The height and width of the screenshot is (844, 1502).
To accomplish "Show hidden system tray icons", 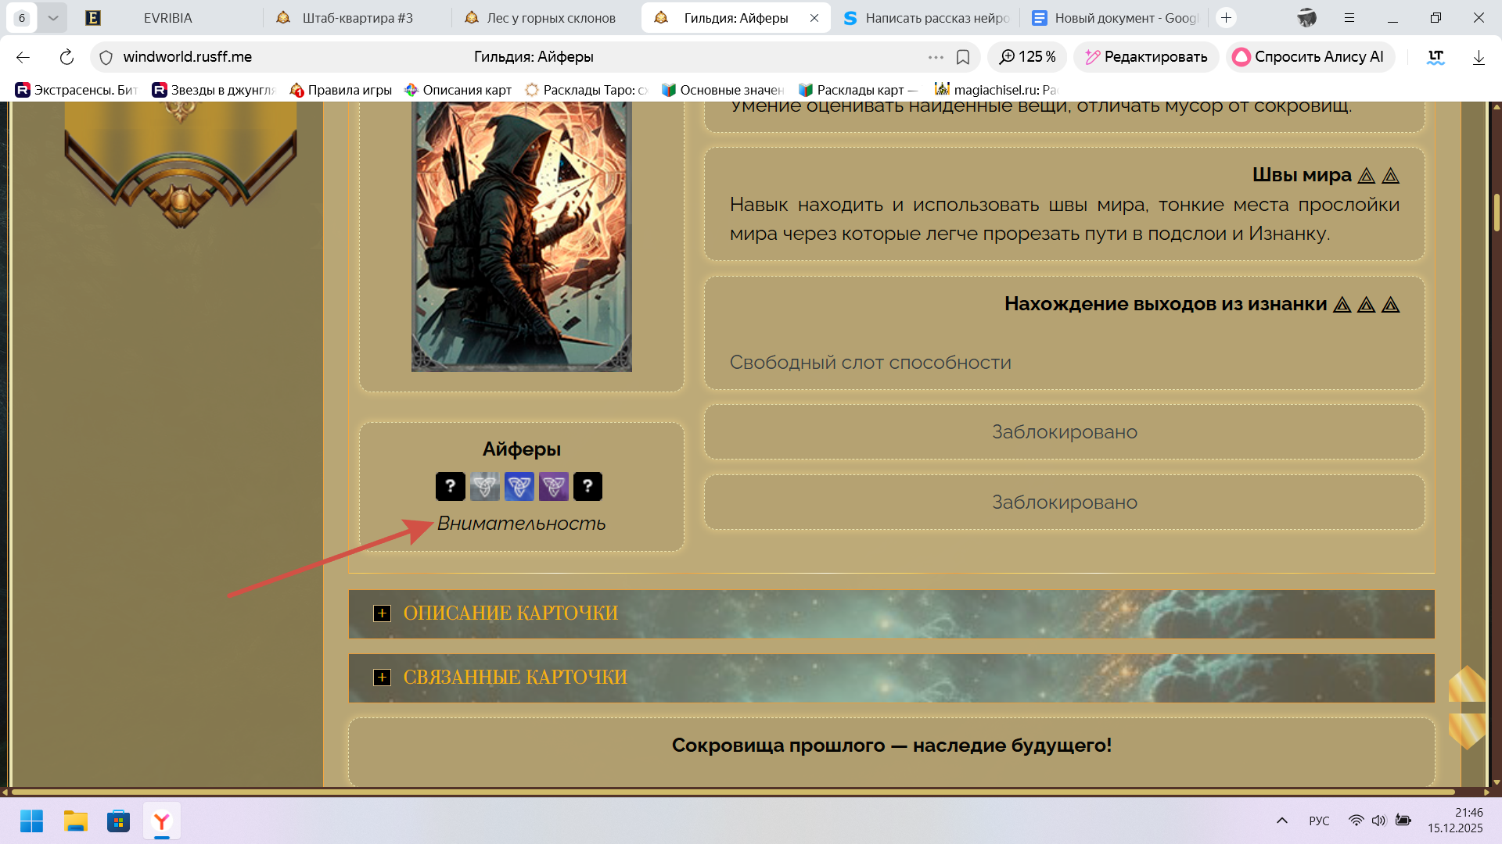I will (x=1281, y=821).
